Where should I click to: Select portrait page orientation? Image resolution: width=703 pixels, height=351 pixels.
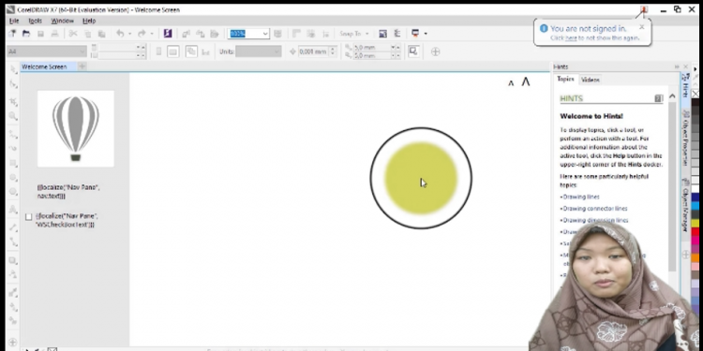[158, 51]
